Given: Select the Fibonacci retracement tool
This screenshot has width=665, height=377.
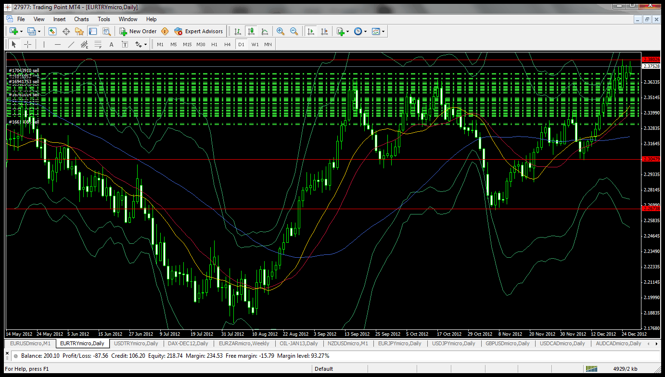Looking at the screenshot, I should point(99,44).
